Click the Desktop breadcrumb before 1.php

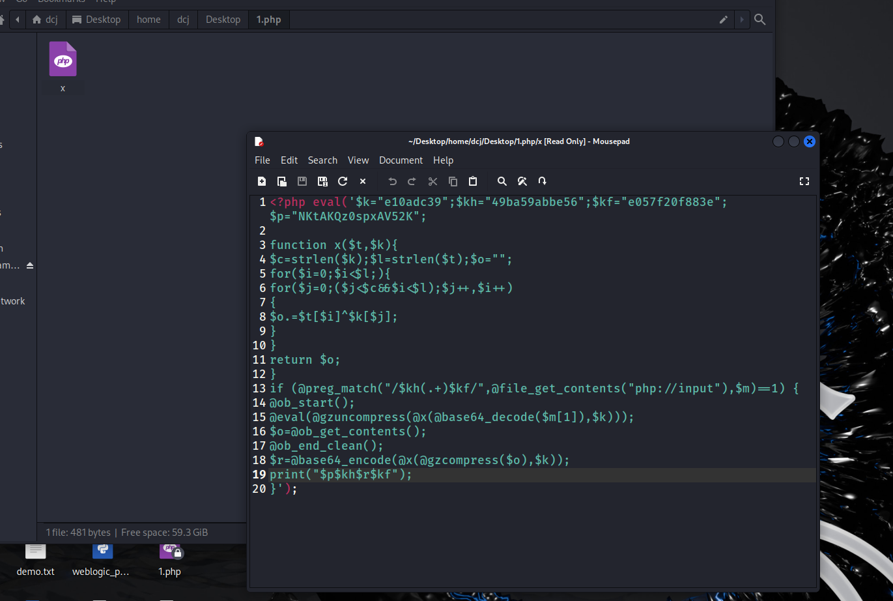coord(223,20)
